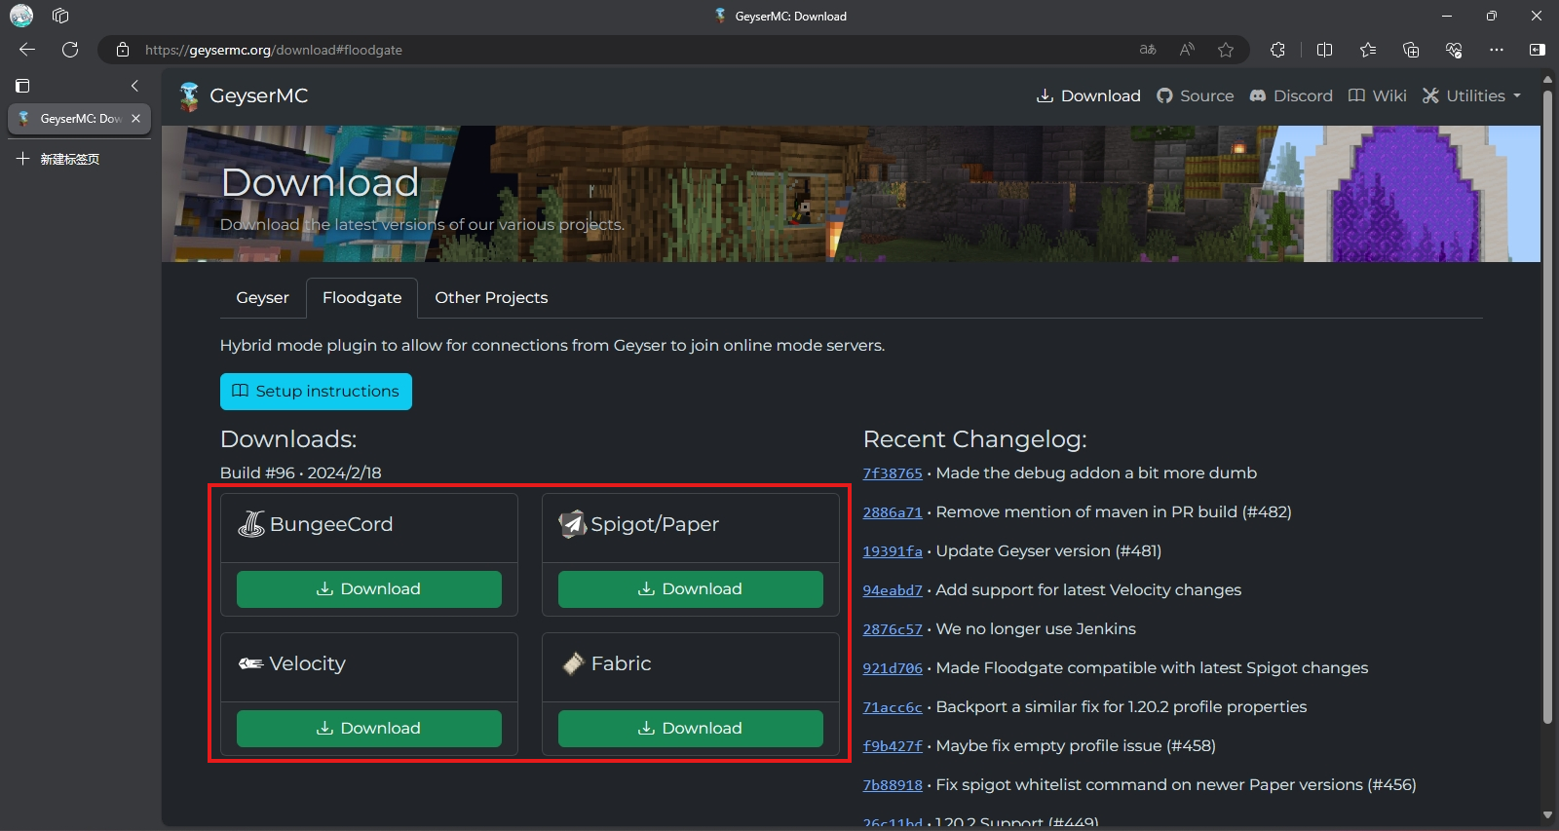This screenshot has width=1559, height=831.
Task: Open the site information lock icon
Action: pos(123,50)
